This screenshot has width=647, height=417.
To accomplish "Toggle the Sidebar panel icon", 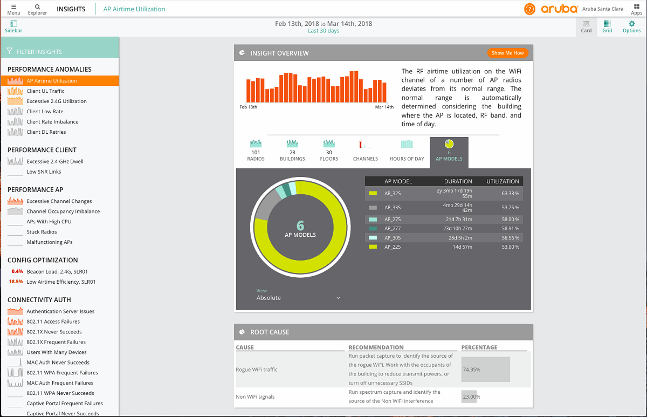I will (x=13, y=24).
